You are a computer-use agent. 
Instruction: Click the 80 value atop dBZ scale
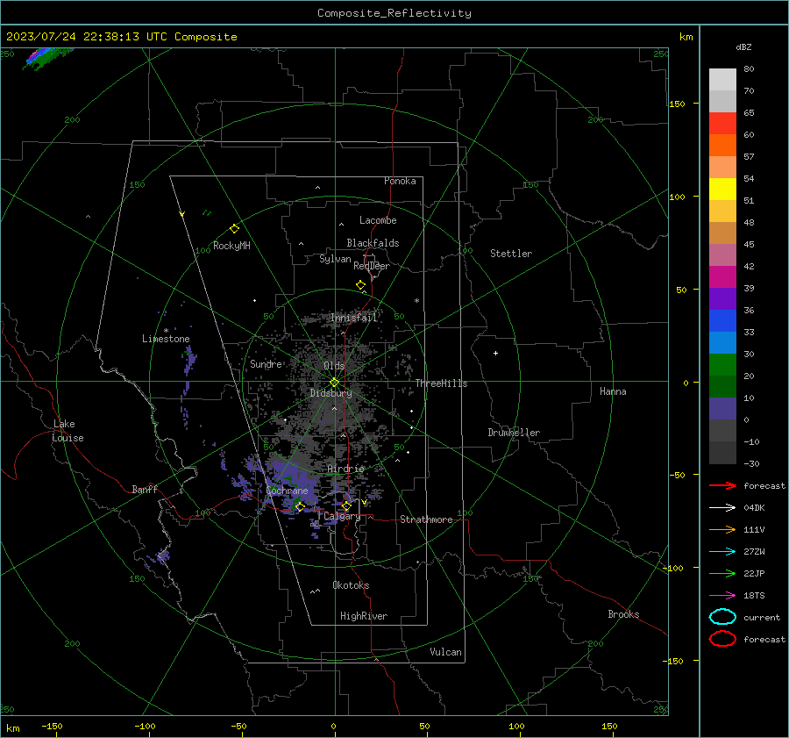(749, 69)
